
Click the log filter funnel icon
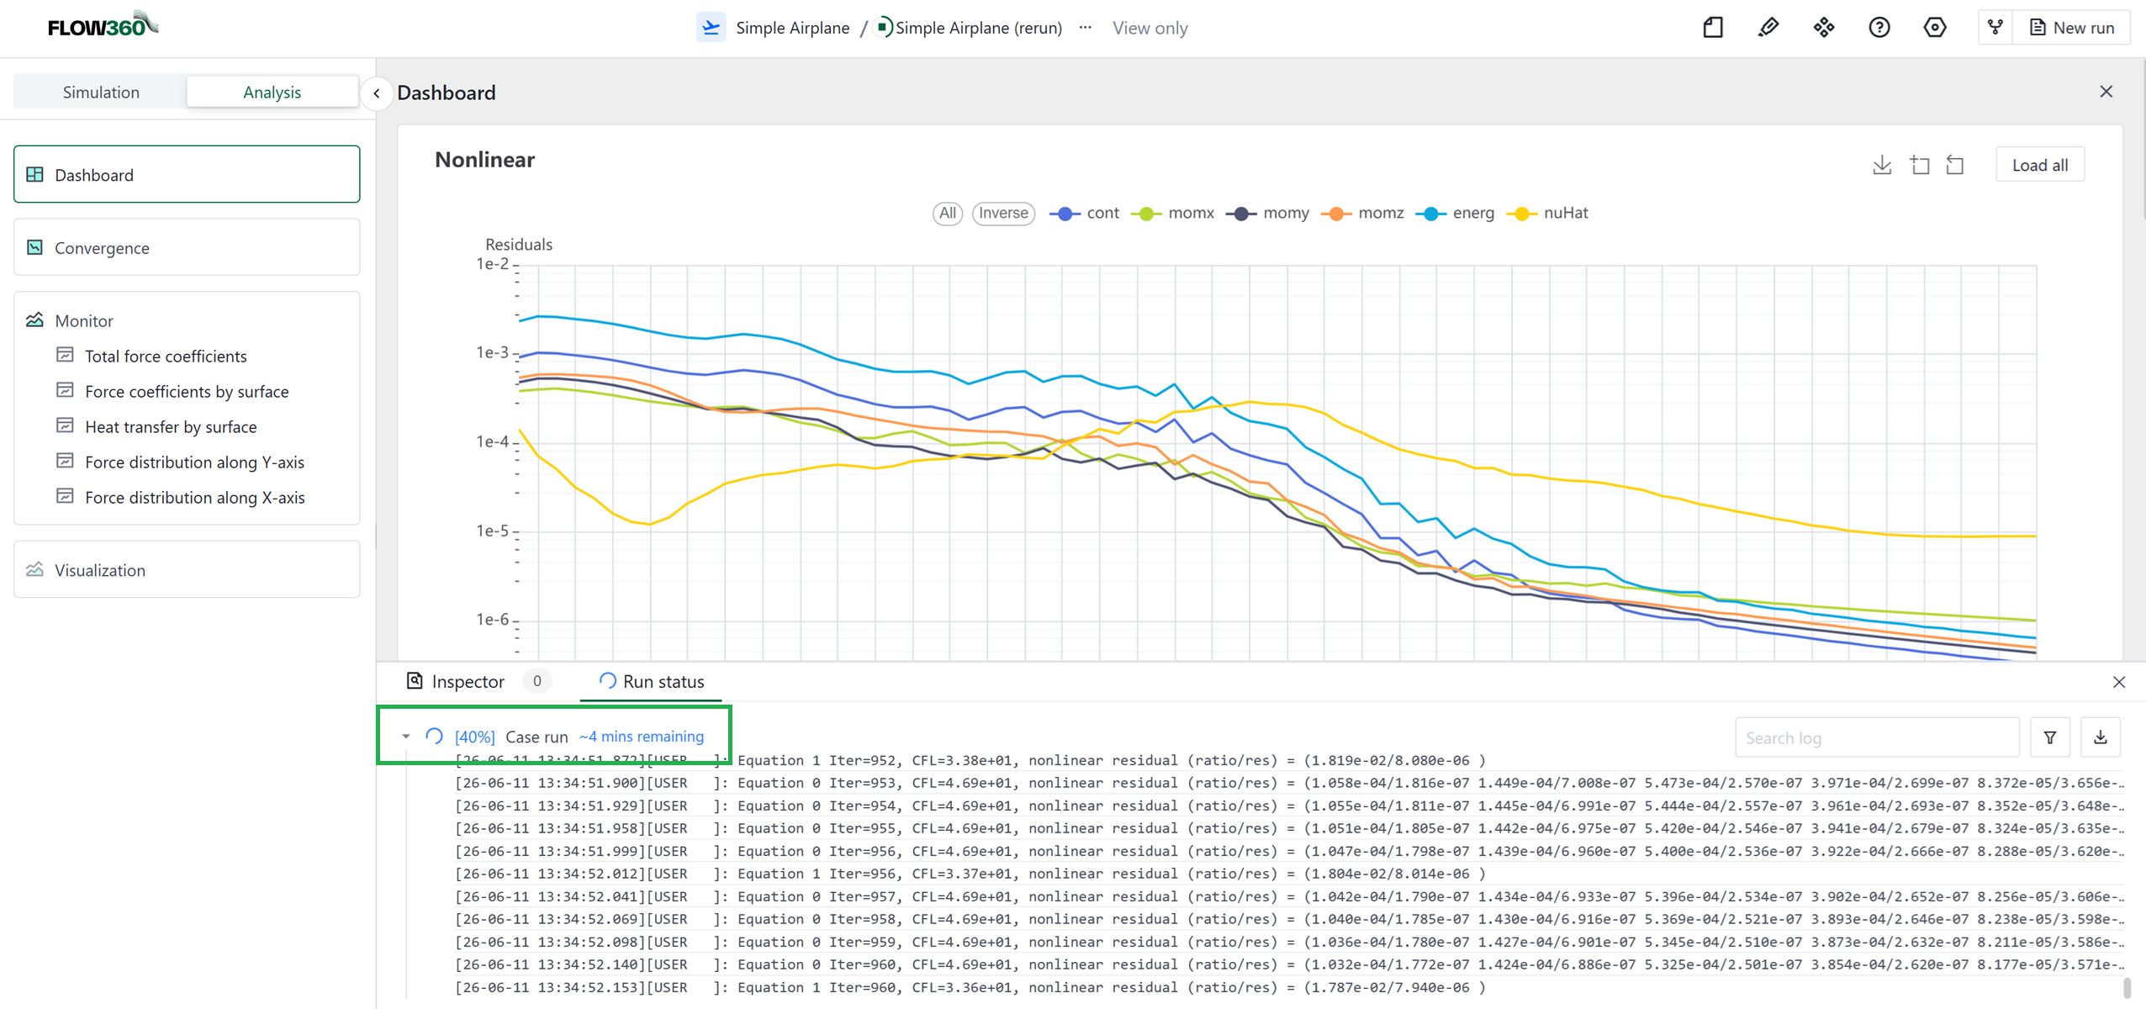pyautogui.click(x=2050, y=737)
